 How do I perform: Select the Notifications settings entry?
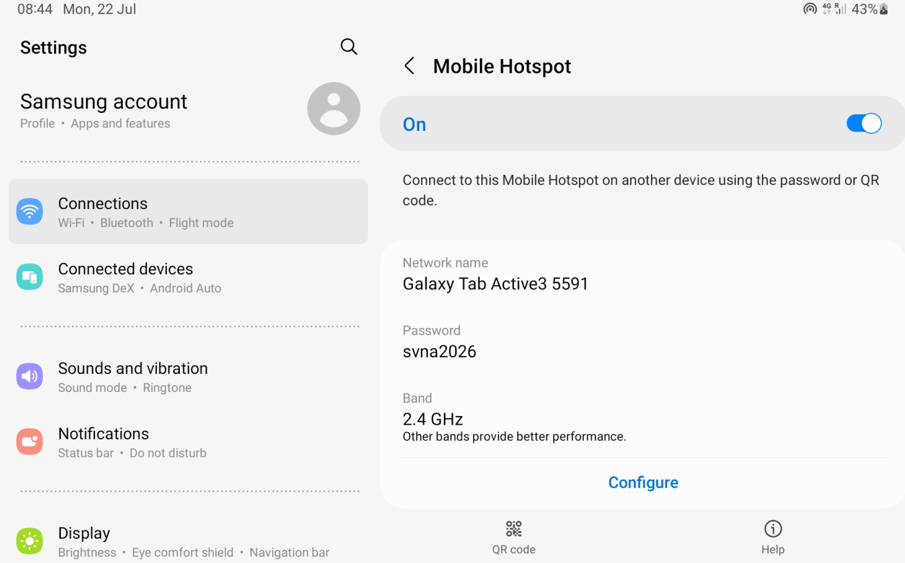pos(188,442)
